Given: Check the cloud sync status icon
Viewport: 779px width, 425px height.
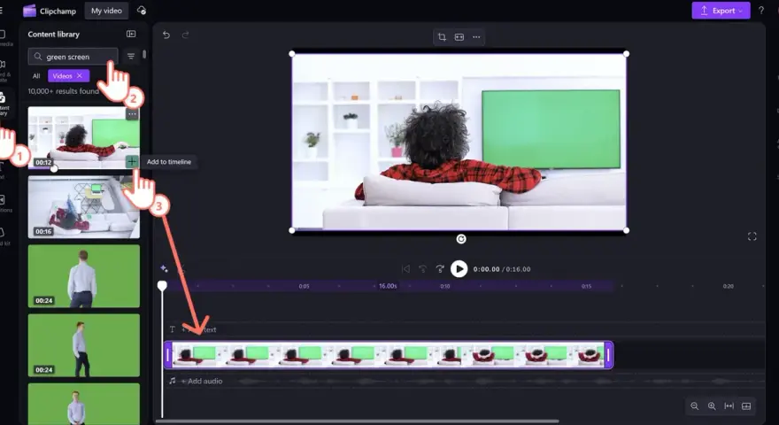Looking at the screenshot, I should (142, 11).
